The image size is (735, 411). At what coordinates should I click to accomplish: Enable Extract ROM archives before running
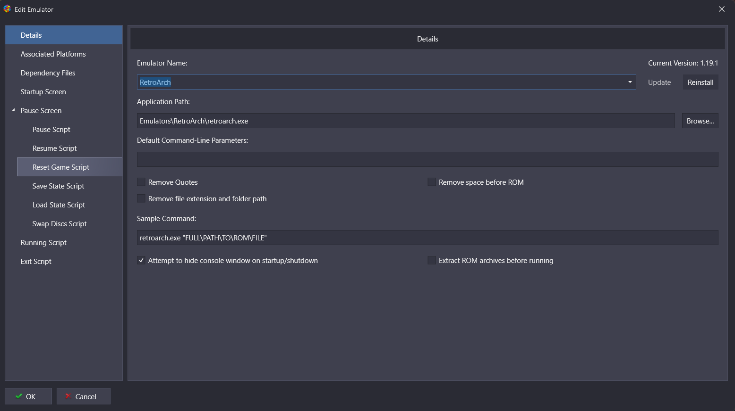[432, 260]
